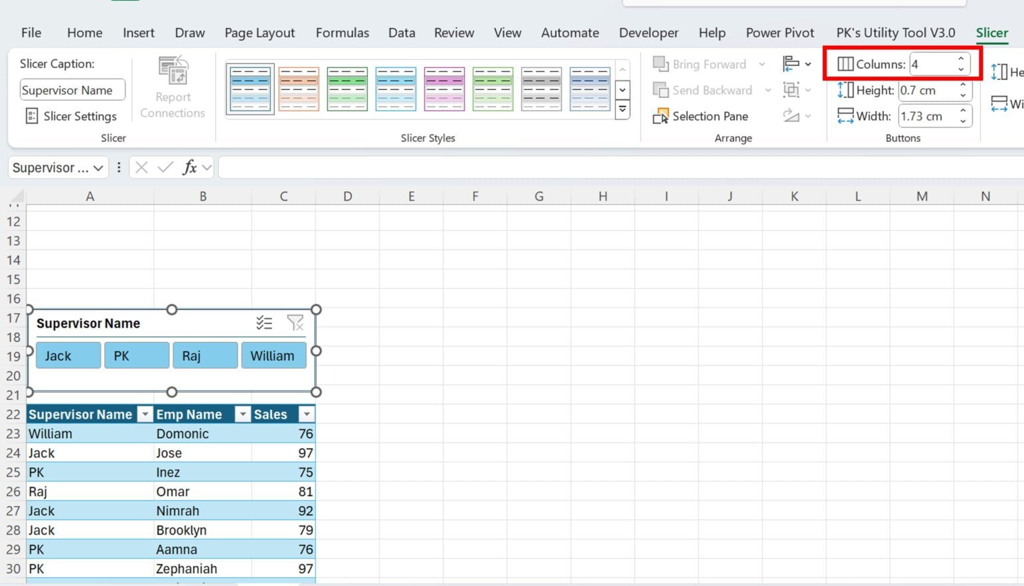Select the Multi-Select icon on the slicer header
Screen dimensions: 1024x586
265,323
